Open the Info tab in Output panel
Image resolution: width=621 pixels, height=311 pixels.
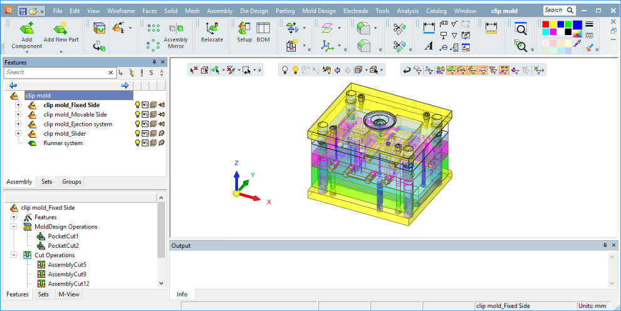click(x=182, y=294)
